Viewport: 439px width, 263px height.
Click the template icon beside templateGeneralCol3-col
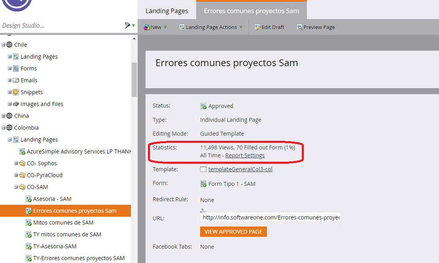click(203, 169)
